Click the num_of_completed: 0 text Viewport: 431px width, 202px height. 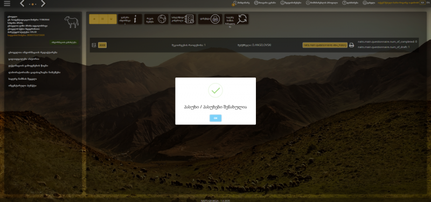tap(387, 42)
